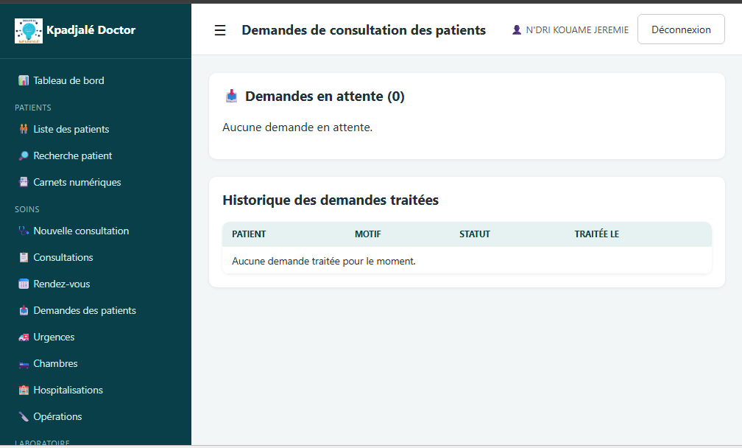Click Aucune demande traitée pour le moment row
This screenshot has height=448, width=742.
tap(467, 261)
